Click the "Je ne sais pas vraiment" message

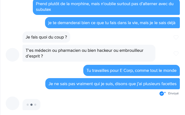tap(113, 84)
